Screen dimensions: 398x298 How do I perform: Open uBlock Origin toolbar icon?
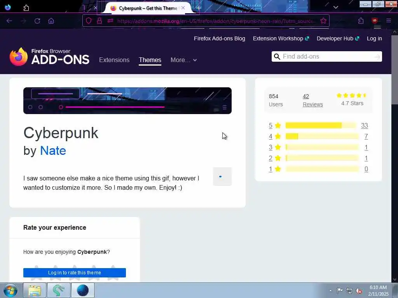375,21
